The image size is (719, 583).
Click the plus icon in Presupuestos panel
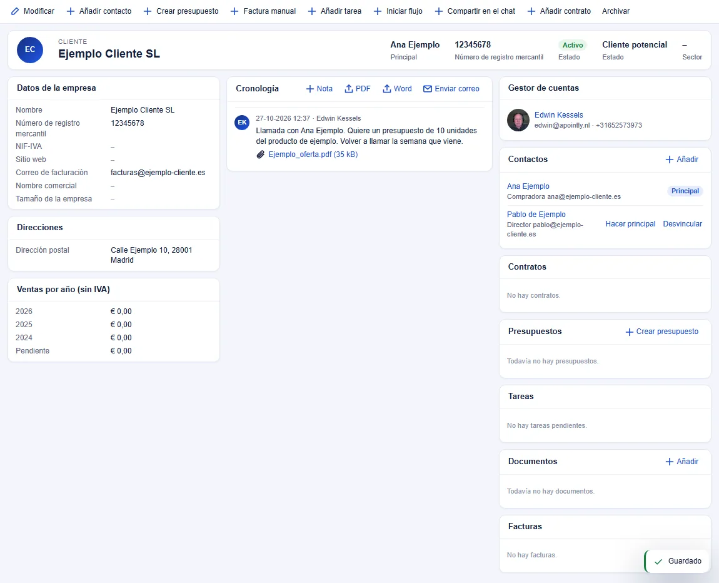click(x=630, y=332)
